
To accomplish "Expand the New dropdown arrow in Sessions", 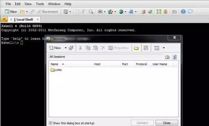I will (x=66, y=48).
